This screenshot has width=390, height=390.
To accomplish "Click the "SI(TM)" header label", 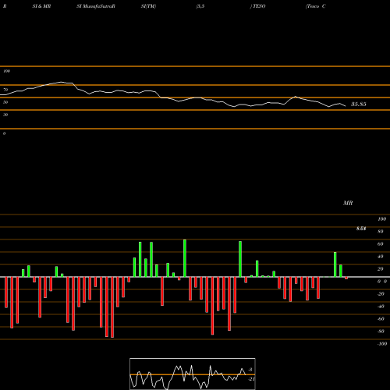I will [x=148, y=6].
